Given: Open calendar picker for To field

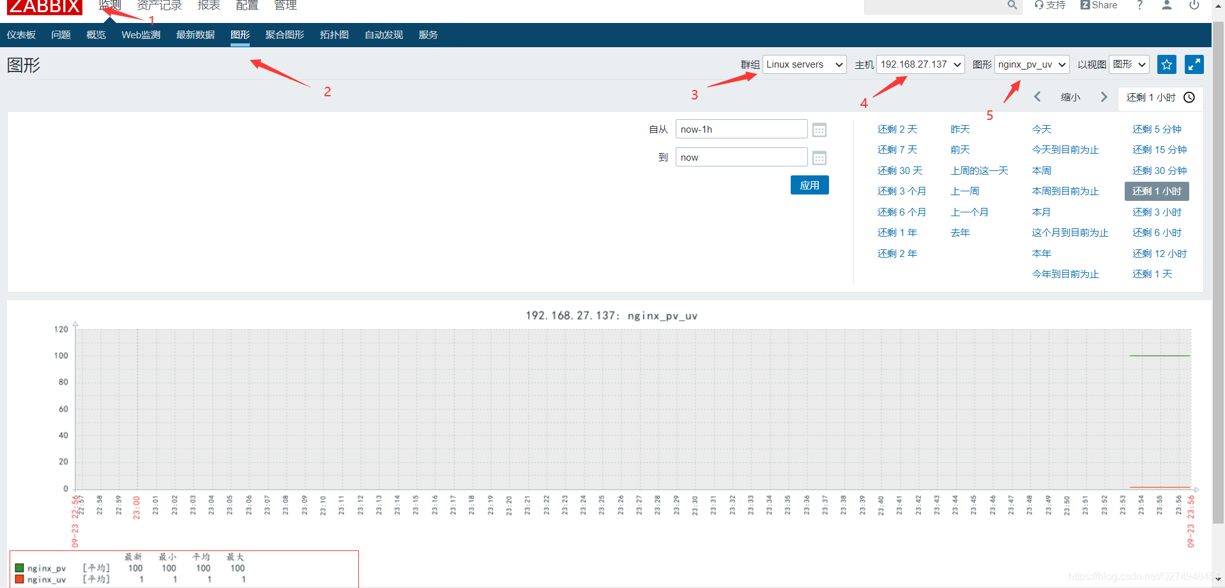Looking at the screenshot, I should coord(819,158).
